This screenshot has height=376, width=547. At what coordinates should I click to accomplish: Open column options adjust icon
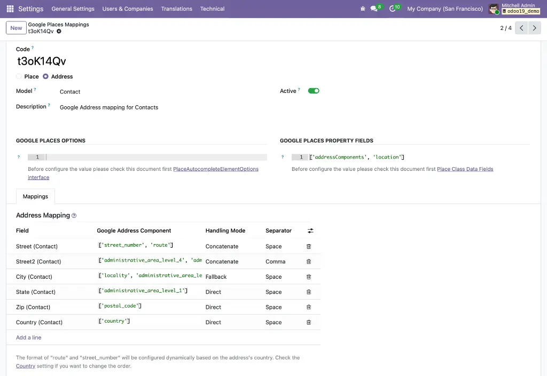click(x=310, y=231)
